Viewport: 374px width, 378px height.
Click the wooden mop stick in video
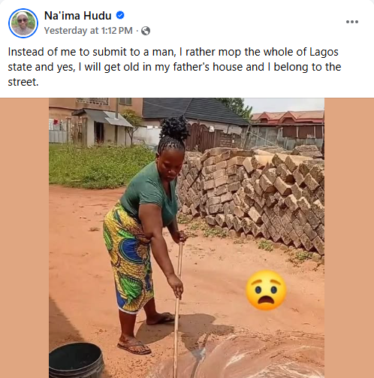coord(178,310)
